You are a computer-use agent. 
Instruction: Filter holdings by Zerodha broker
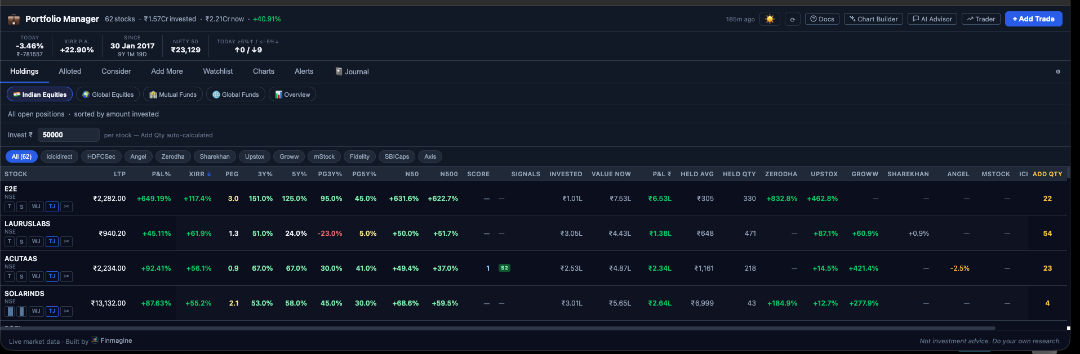click(173, 156)
